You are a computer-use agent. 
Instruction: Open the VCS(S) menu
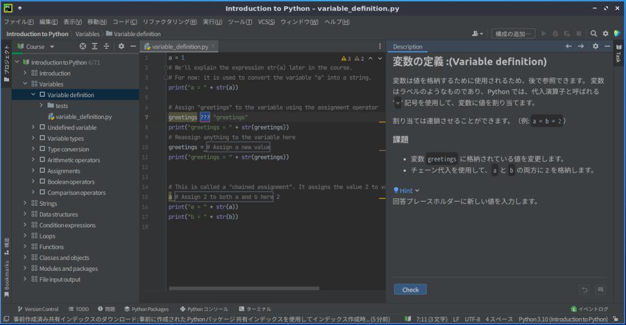click(x=266, y=21)
